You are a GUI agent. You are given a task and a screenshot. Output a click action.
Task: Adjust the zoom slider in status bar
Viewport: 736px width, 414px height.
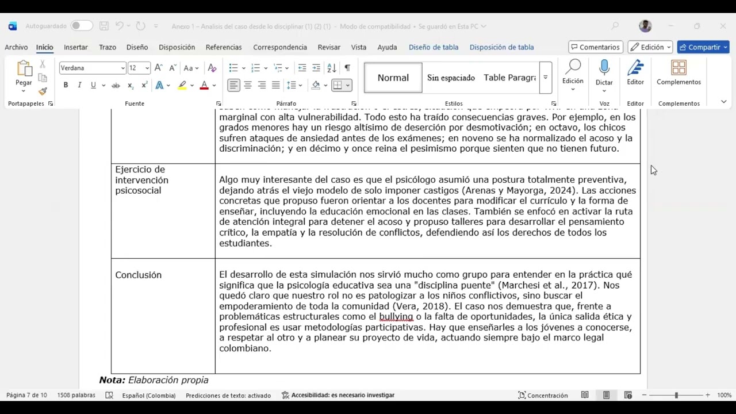coord(676,395)
